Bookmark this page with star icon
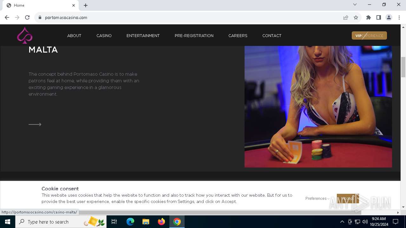The height and width of the screenshot is (228, 406). coord(356,17)
